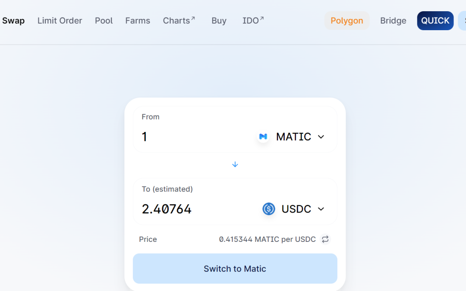Expand the MATIC token chevron
The height and width of the screenshot is (291, 466).
321,137
